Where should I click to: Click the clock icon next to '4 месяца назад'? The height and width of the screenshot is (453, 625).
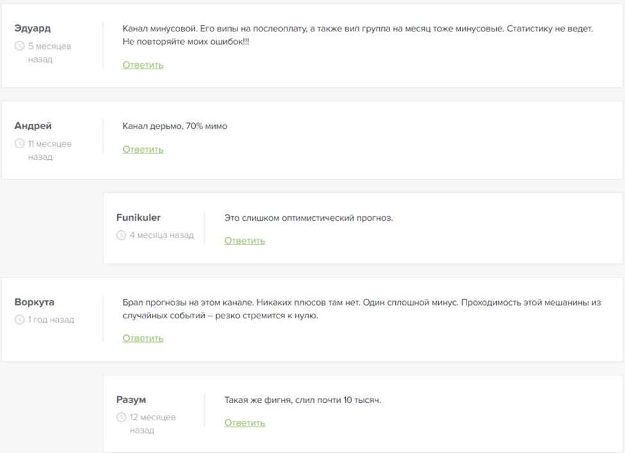tap(121, 235)
